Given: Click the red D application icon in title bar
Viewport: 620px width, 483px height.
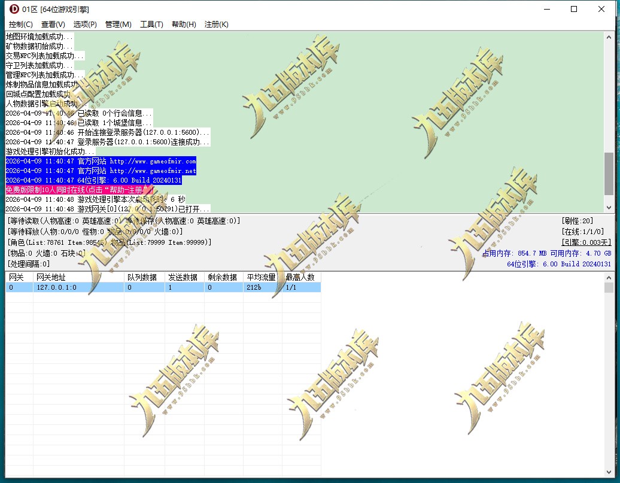Looking at the screenshot, I should [x=14, y=9].
